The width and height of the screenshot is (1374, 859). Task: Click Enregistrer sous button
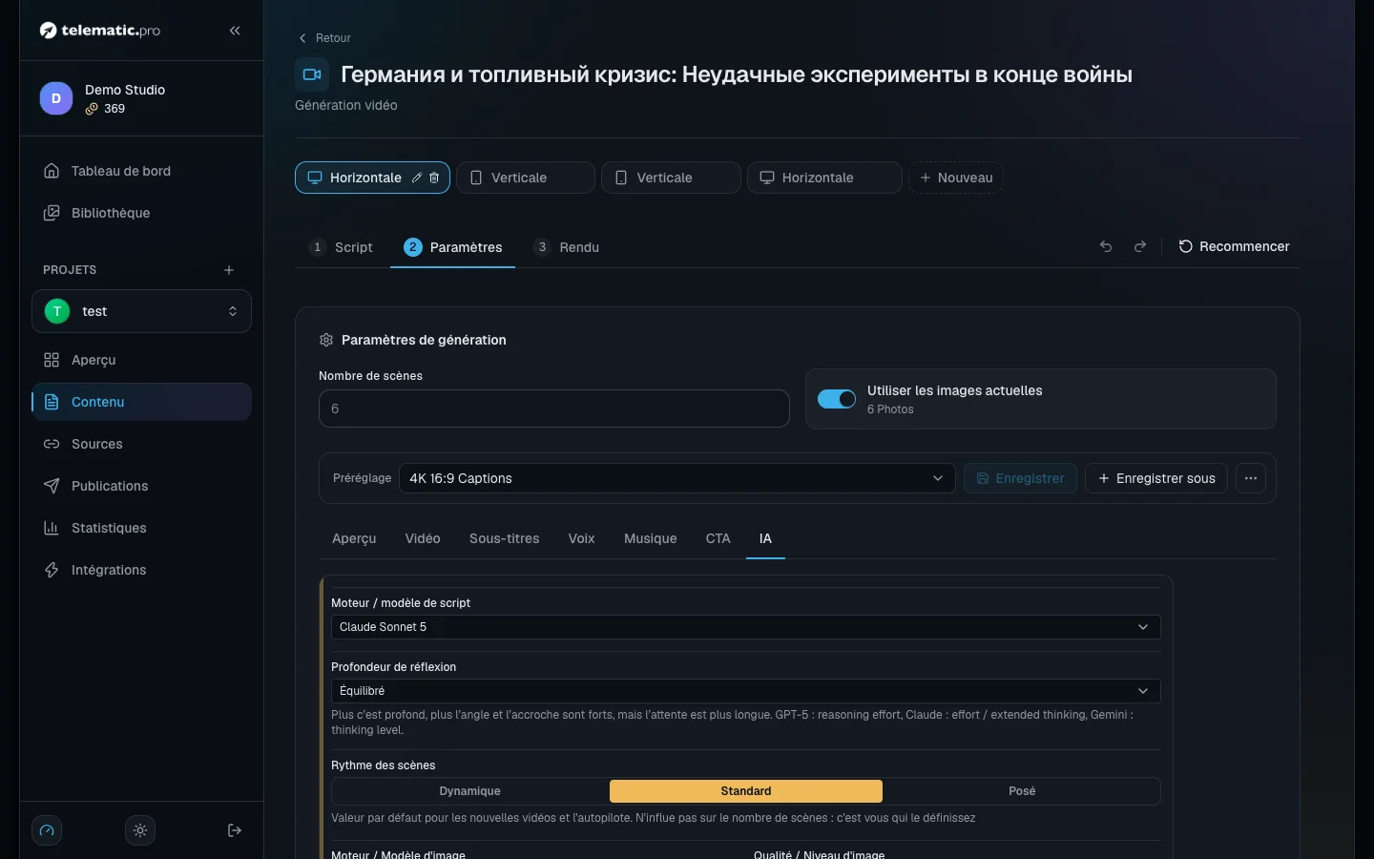point(1155,478)
